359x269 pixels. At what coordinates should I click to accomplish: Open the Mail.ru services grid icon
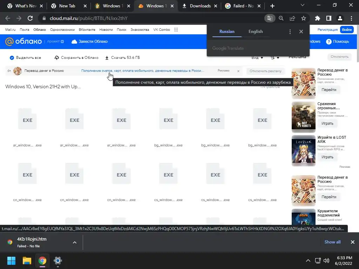[176, 29]
